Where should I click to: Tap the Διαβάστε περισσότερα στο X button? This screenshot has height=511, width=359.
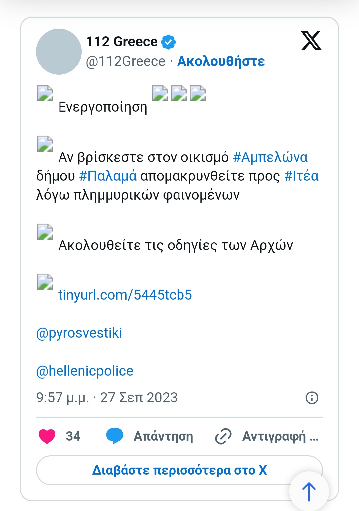click(179, 470)
